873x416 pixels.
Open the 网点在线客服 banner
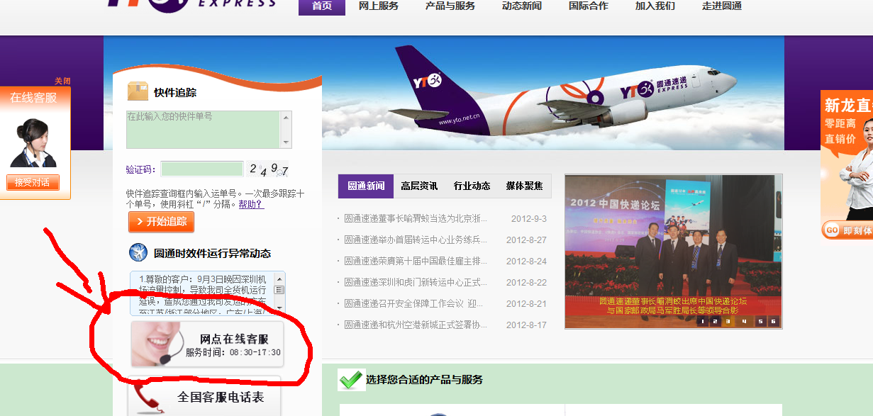[207, 344]
